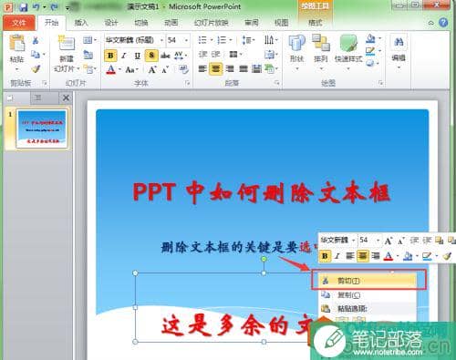The height and width of the screenshot is (360, 456).
Task: Open the Shapes gallery icon
Action: [x=296, y=43]
